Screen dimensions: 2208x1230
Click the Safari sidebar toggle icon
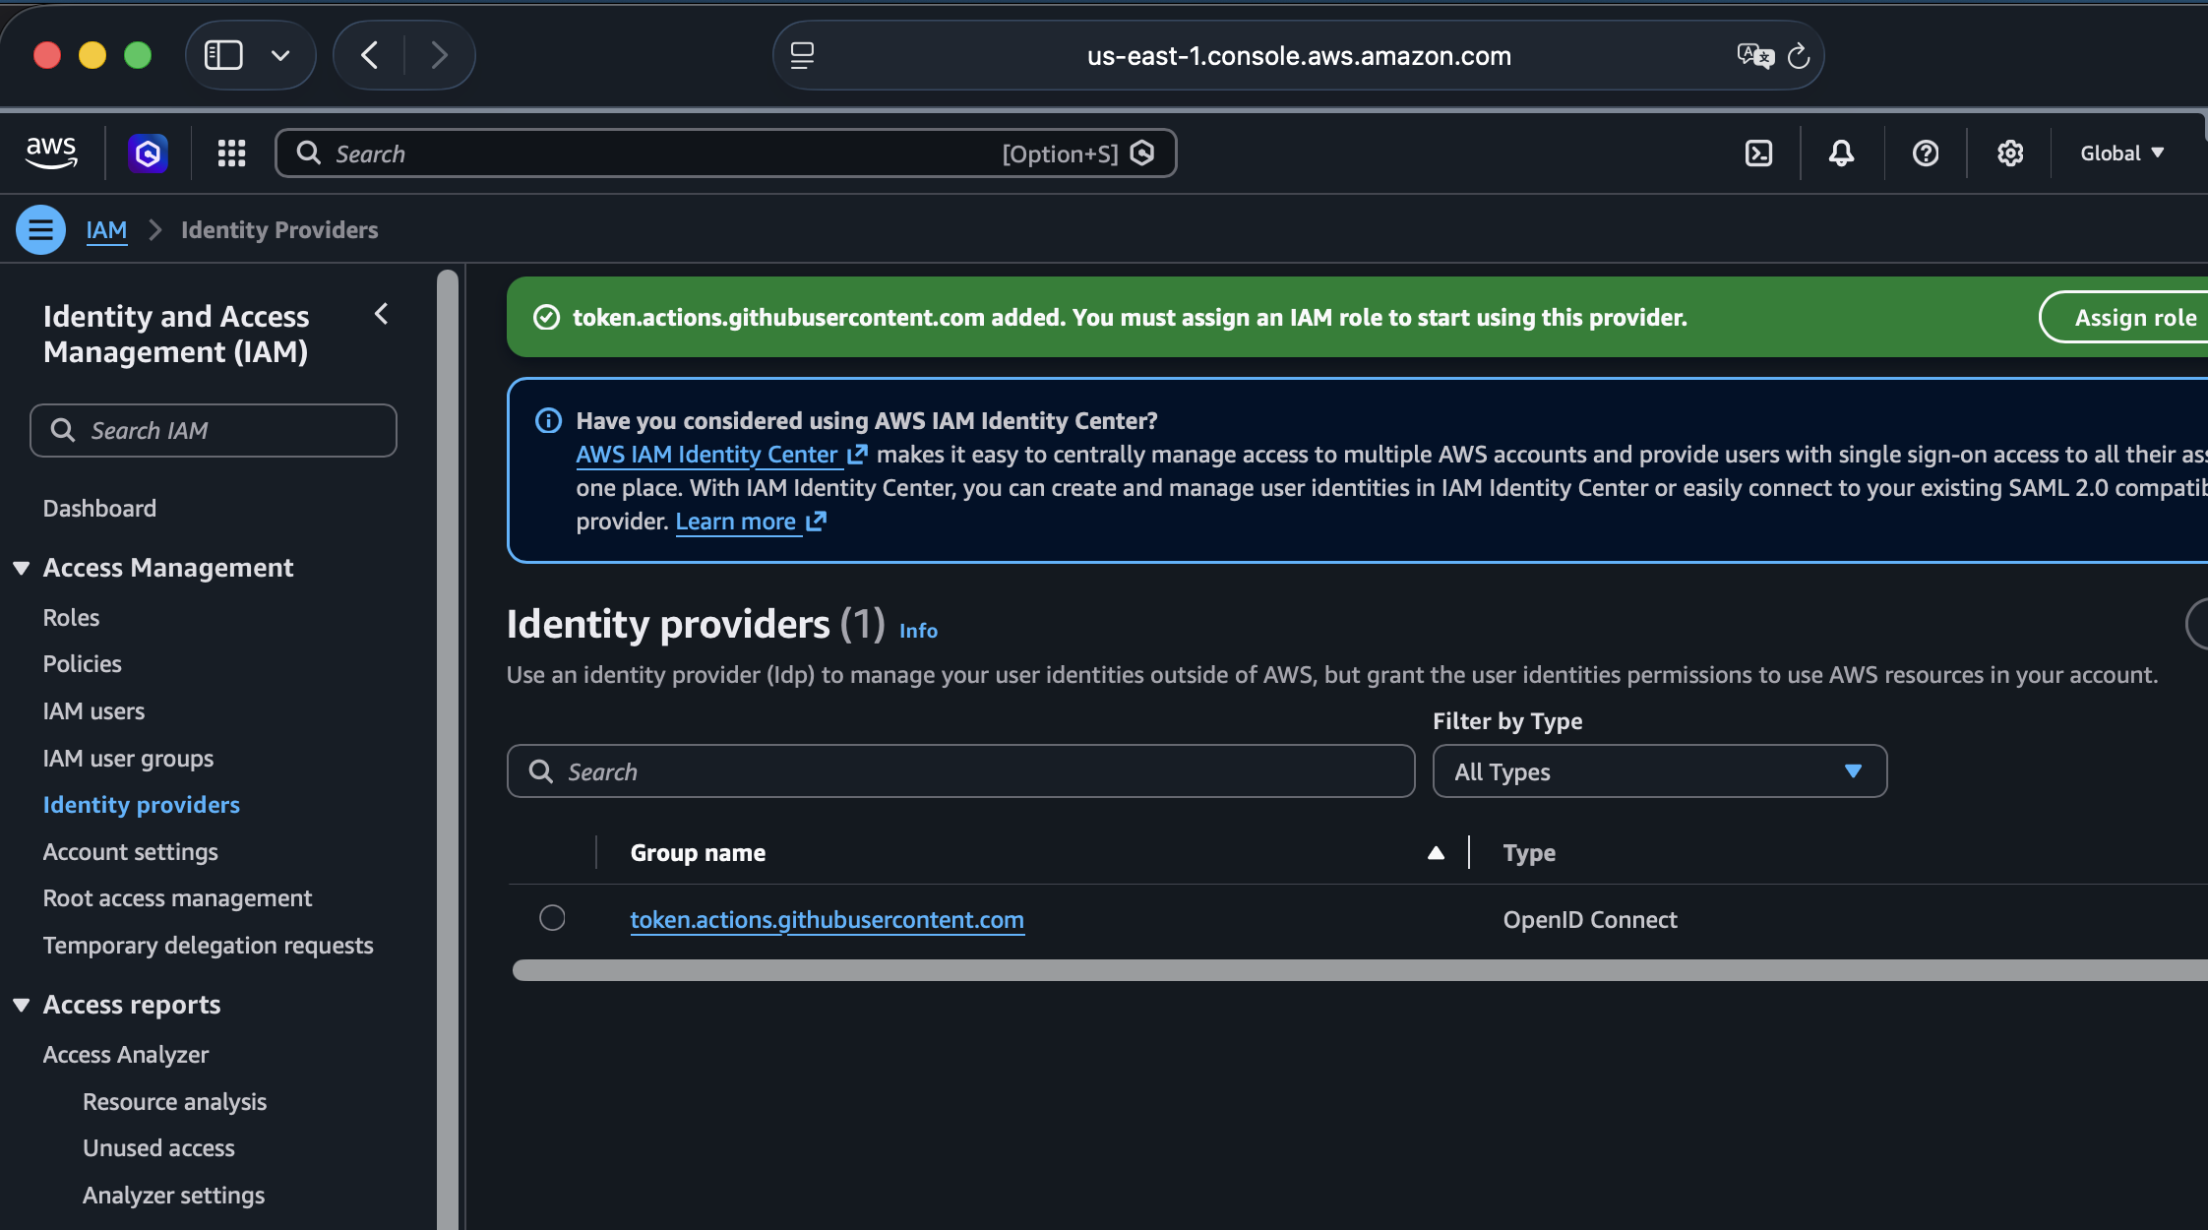point(223,55)
